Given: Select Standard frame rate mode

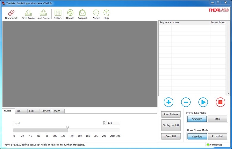Looking at the screenshot, I should click(197, 119).
